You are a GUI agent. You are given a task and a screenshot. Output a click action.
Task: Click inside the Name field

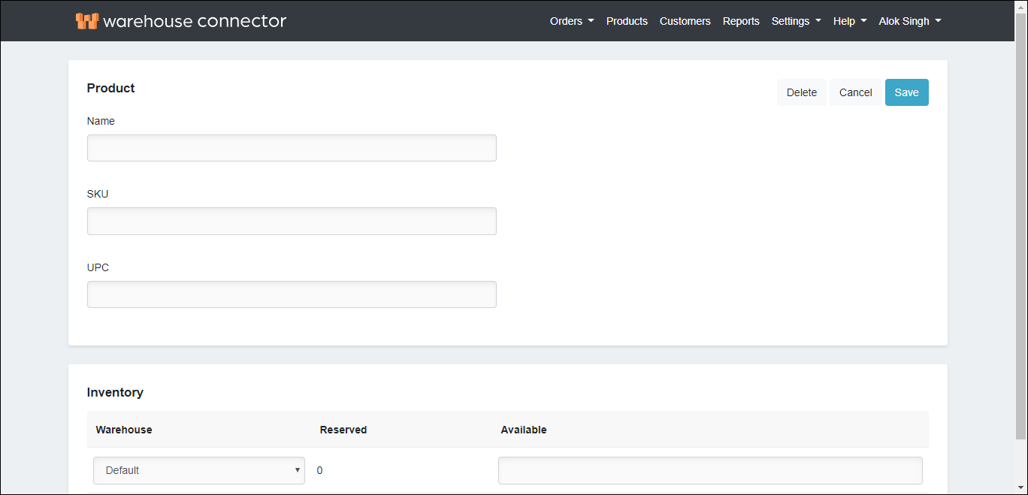[292, 147]
